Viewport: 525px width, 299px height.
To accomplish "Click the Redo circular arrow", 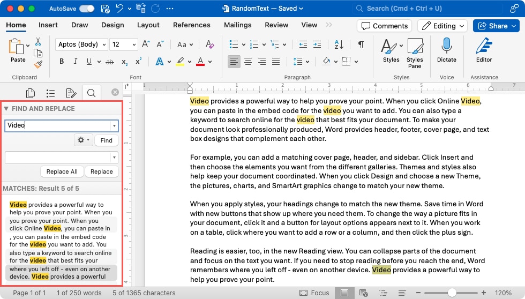I will click(155, 9).
